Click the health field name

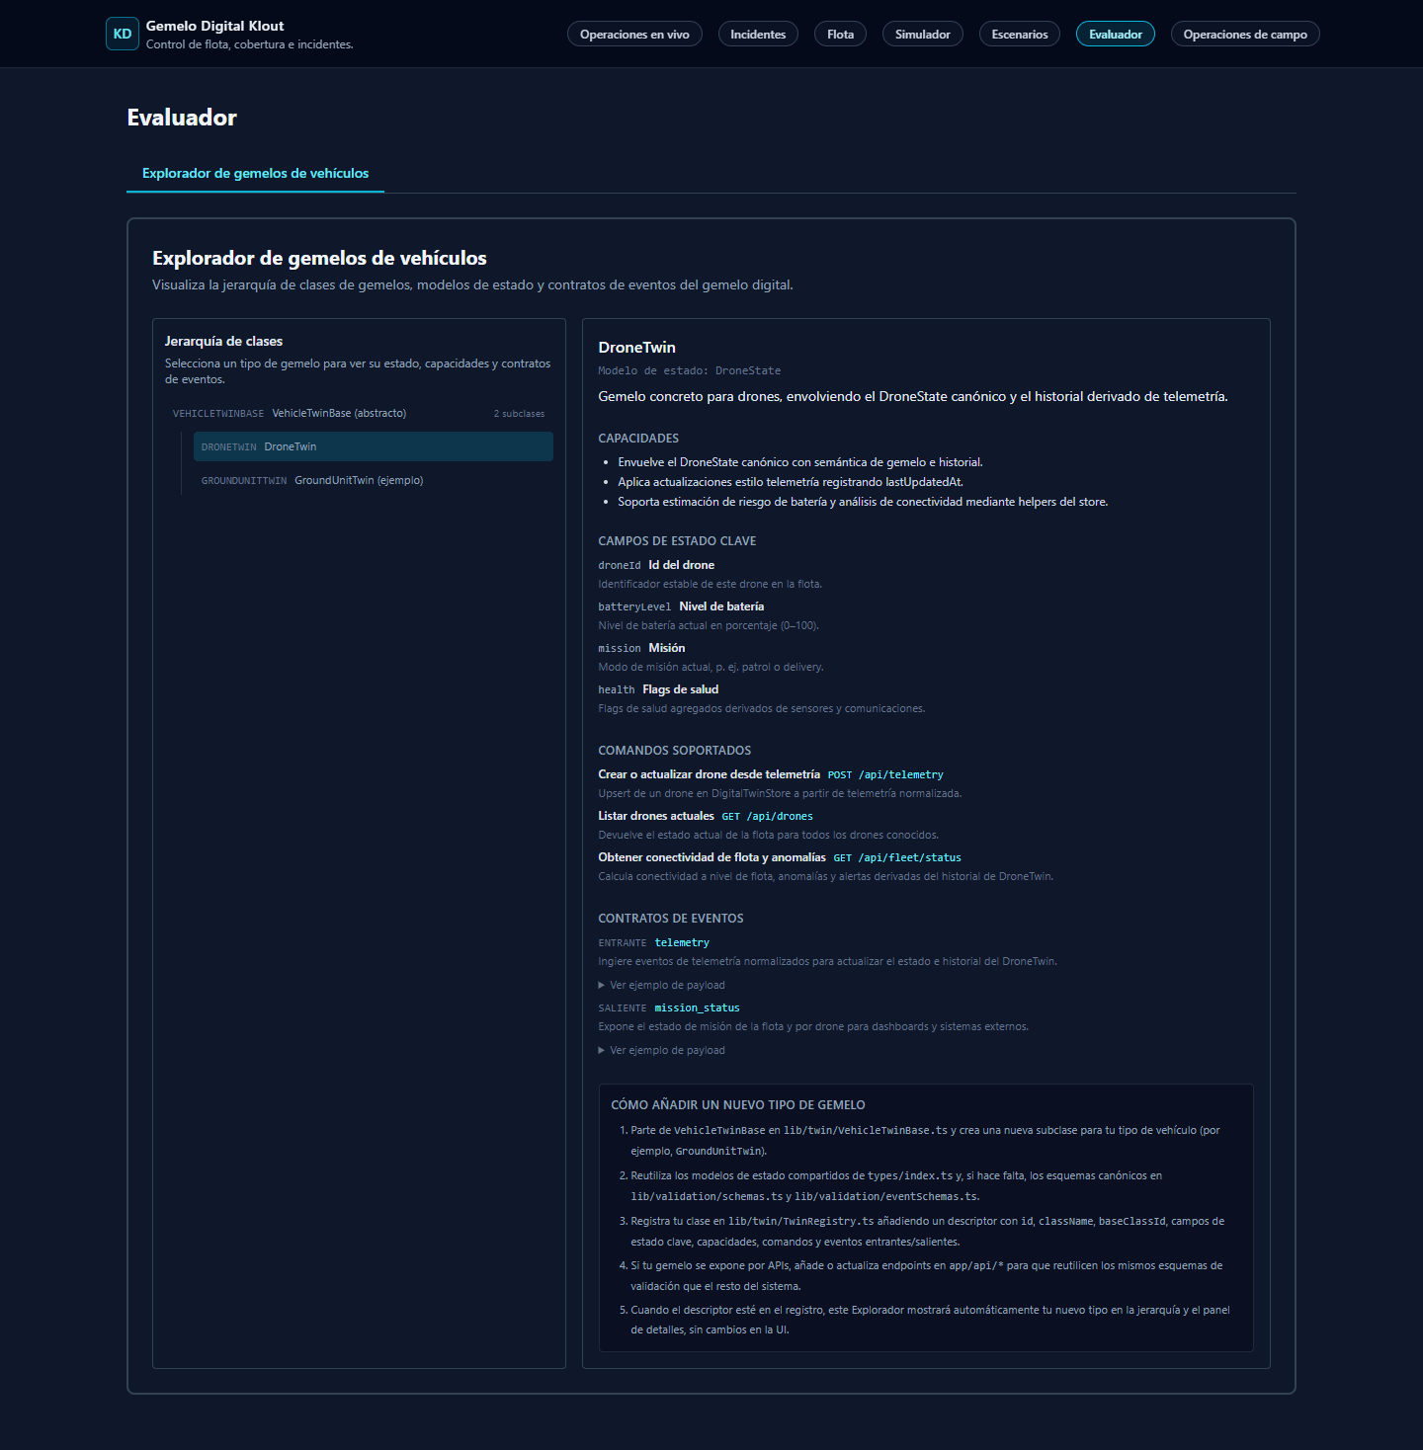617,690
